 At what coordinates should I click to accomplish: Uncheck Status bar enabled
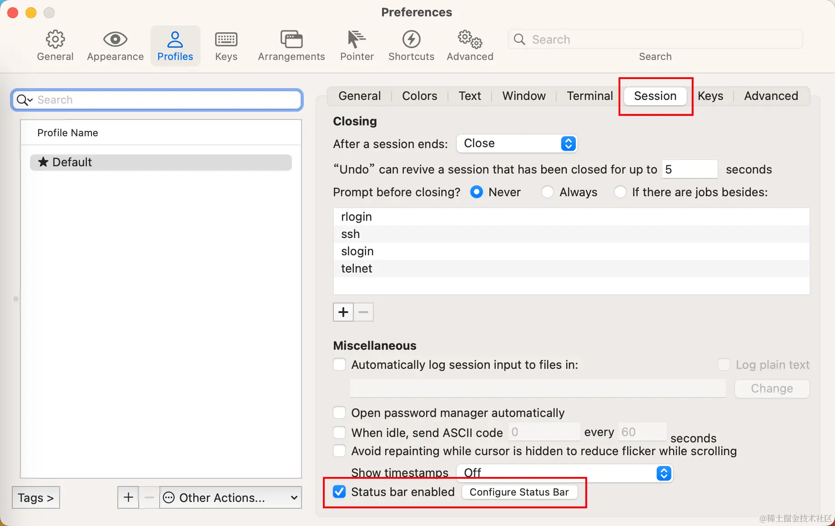pos(339,492)
